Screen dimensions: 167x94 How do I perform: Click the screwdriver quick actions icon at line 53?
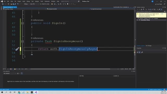coord(17,49)
